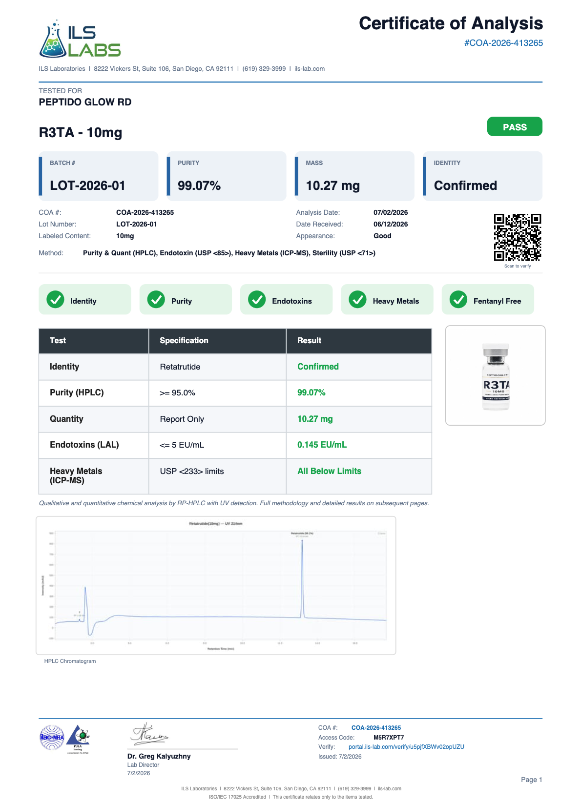Click the Identity green checkmark icon

(x=56, y=299)
